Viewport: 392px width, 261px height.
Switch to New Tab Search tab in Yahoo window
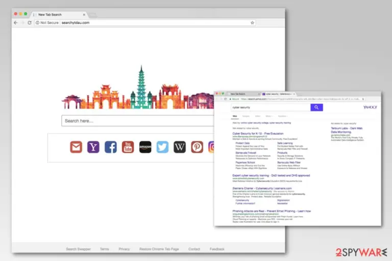pos(243,94)
